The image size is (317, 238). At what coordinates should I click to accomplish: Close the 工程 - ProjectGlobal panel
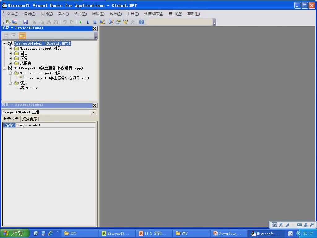pos(95,29)
